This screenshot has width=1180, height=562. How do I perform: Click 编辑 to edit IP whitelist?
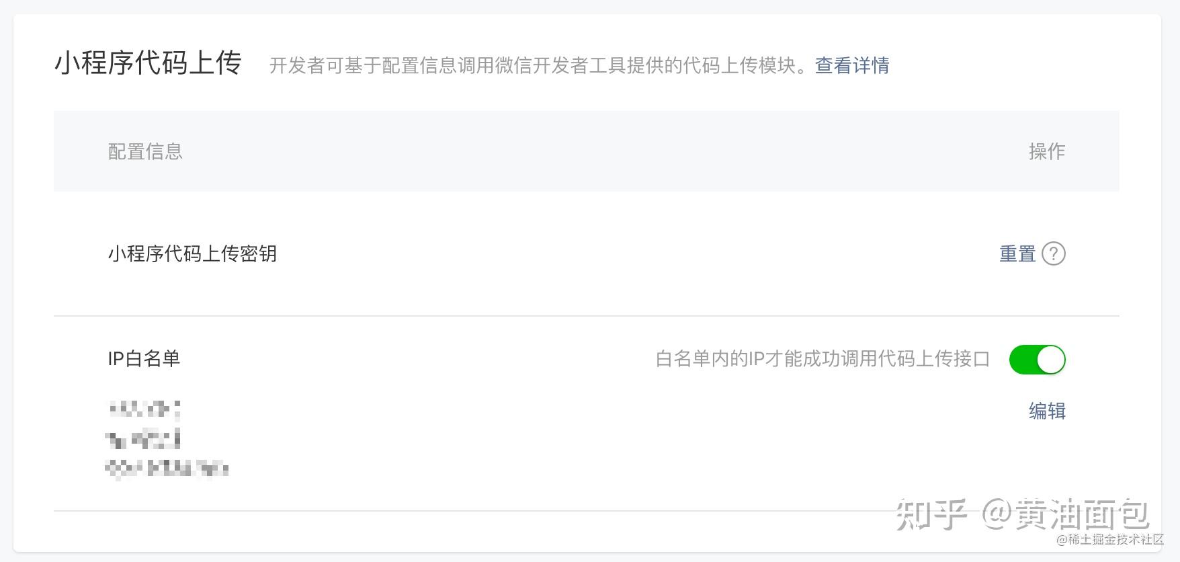coord(1046,411)
